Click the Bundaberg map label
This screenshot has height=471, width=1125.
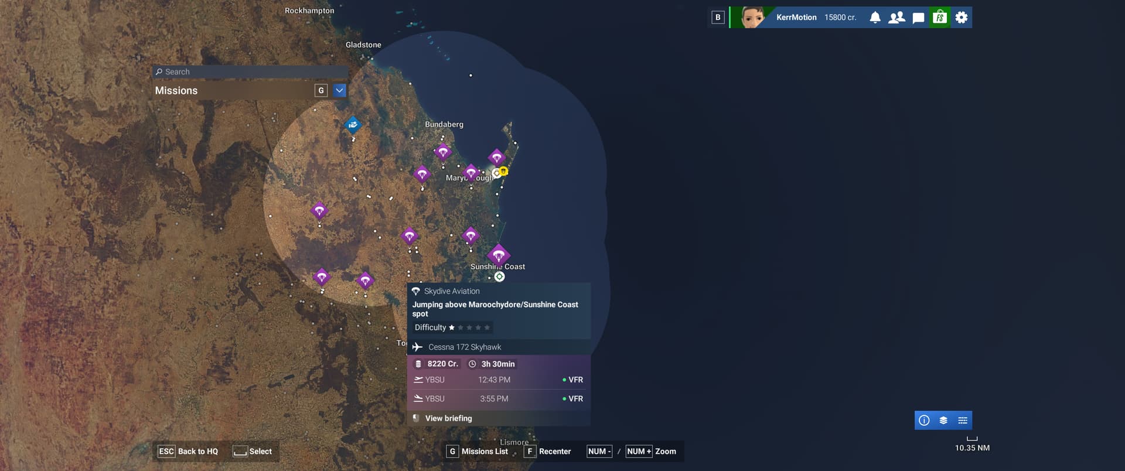444,124
